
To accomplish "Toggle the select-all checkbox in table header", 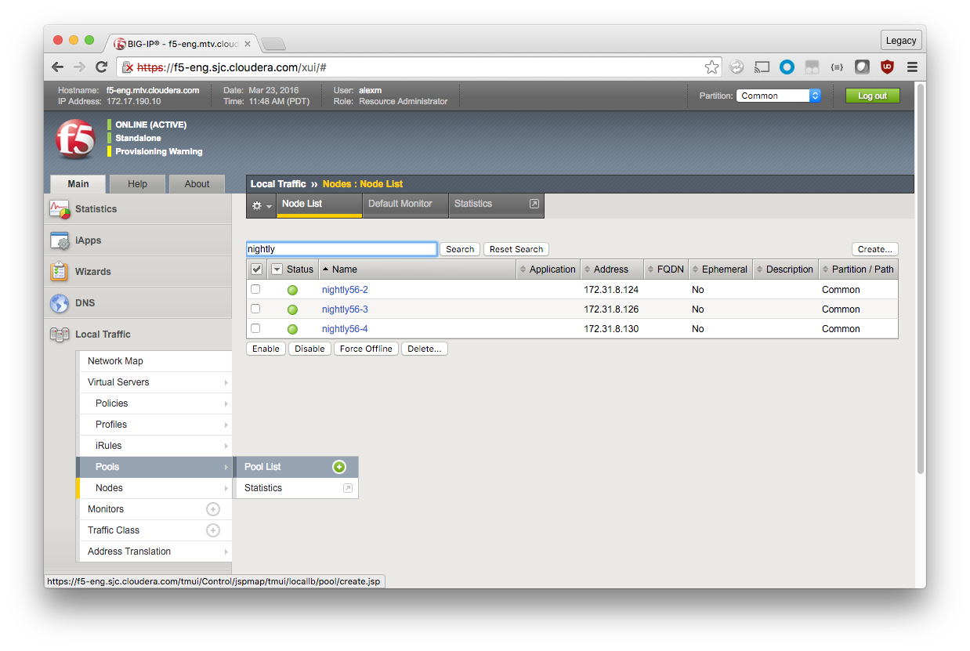I will (x=256, y=269).
